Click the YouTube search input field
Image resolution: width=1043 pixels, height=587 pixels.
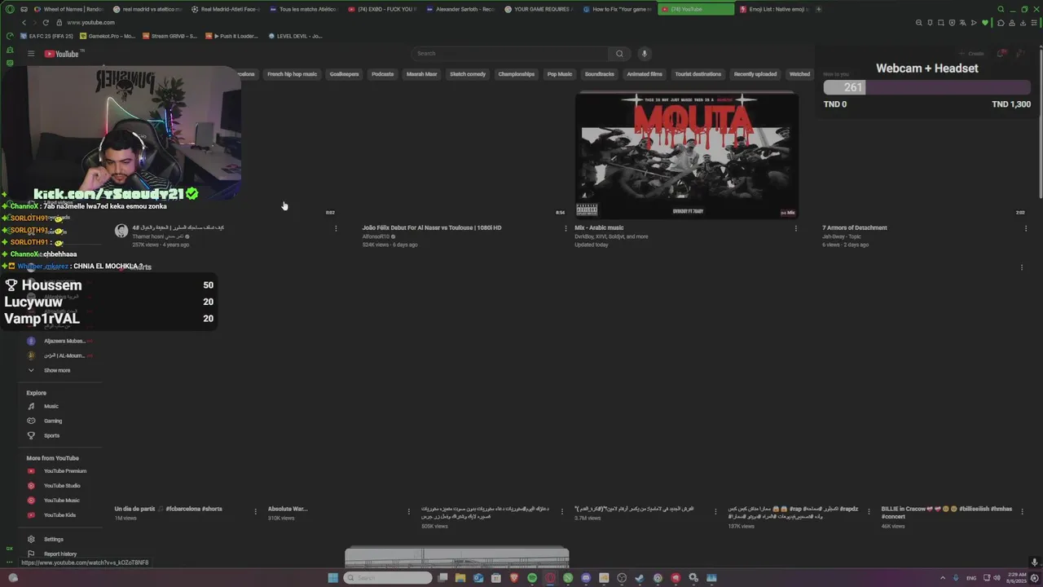point(510,54)
